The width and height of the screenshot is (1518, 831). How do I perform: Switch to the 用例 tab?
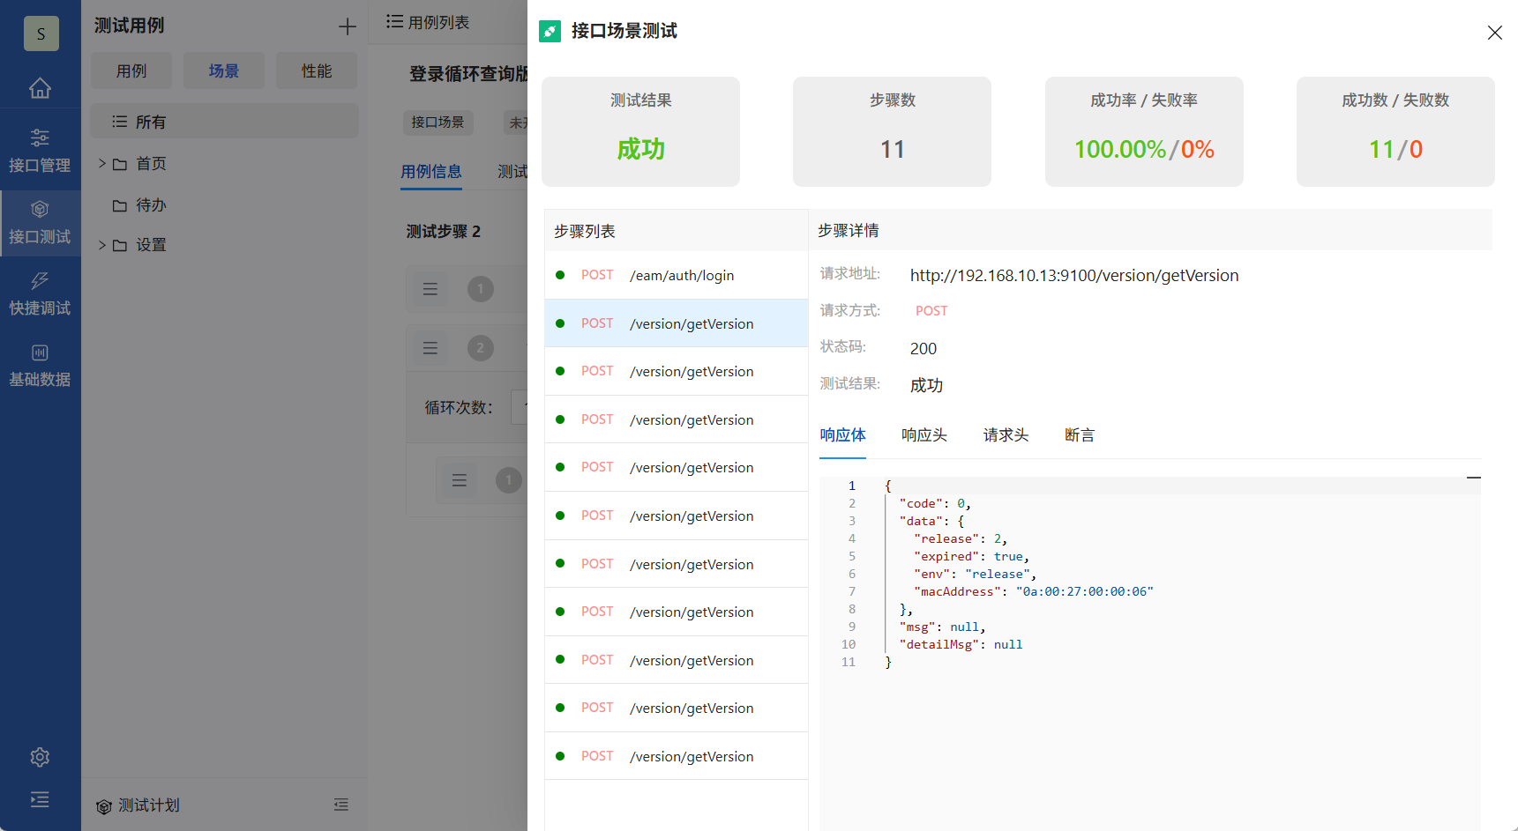[x=131, y=70]
